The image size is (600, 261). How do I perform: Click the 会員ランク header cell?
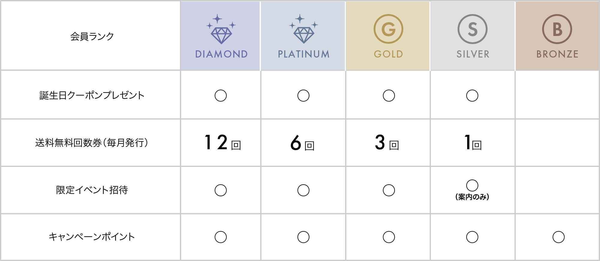92,37
